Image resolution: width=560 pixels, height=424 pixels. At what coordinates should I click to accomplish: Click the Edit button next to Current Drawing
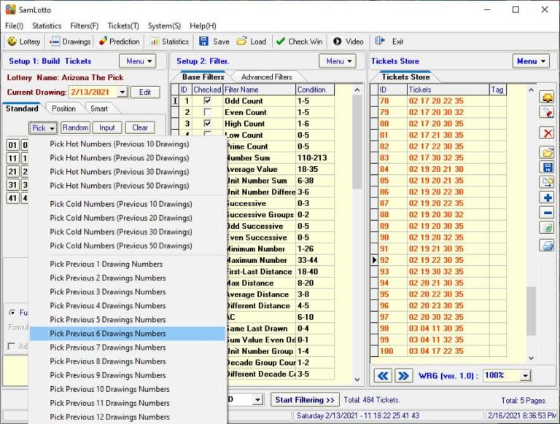(x=145, y=92)
